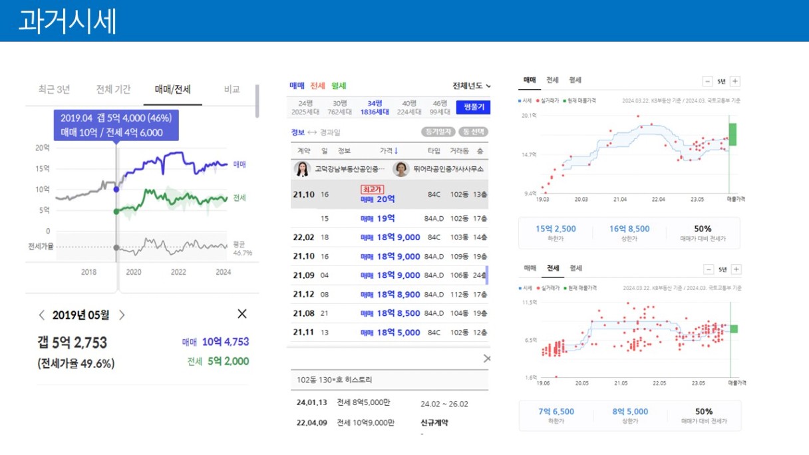The width and height of the screenshot is (809, 455).
Task: Click the gray 전세가율 data point on the marker line
Action: 116,247
